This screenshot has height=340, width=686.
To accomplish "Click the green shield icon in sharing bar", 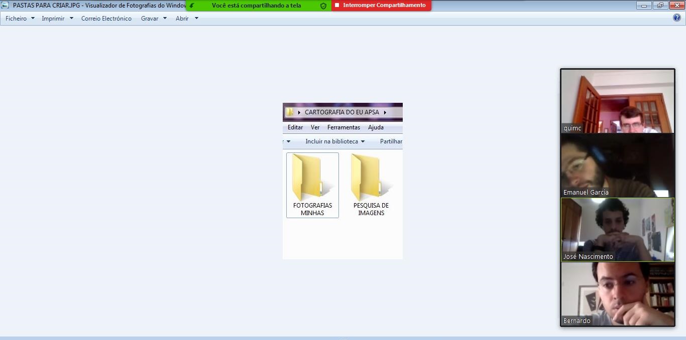I will (x=323, y=6).
